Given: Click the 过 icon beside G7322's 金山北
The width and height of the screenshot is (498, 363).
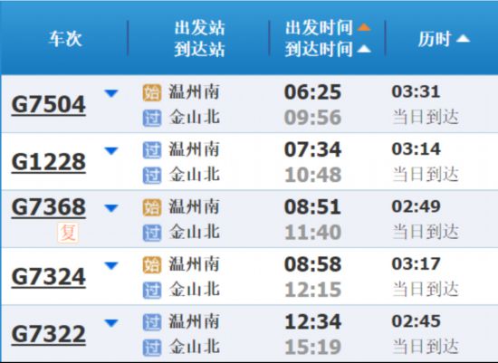Looking at the screenshot, I should [152, 348].
